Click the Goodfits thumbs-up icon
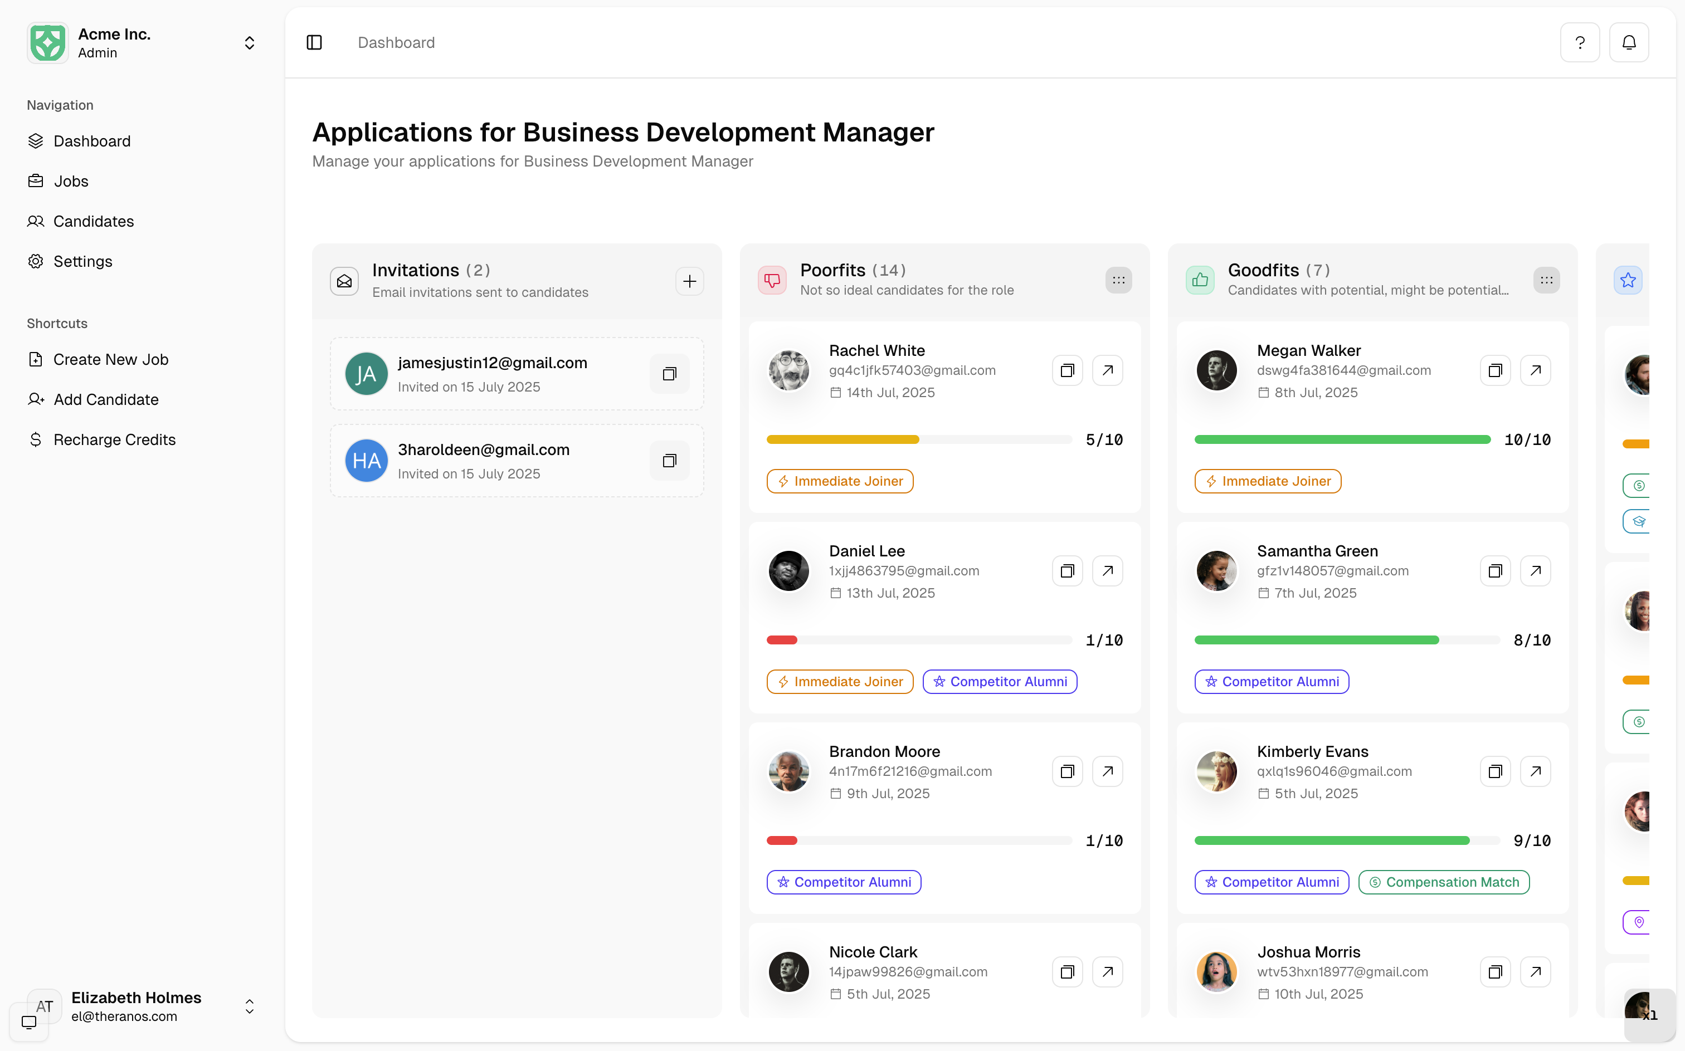 pos(1200,280)
